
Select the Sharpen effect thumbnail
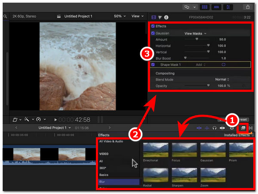184,175
